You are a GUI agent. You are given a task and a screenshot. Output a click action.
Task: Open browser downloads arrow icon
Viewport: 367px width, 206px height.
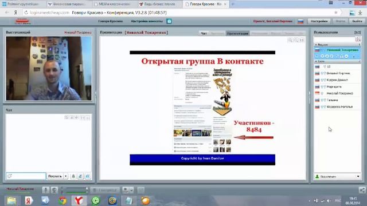[361, 13]
